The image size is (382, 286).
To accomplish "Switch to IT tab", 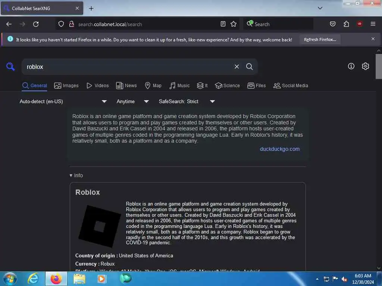I will [x=202, y=86].
